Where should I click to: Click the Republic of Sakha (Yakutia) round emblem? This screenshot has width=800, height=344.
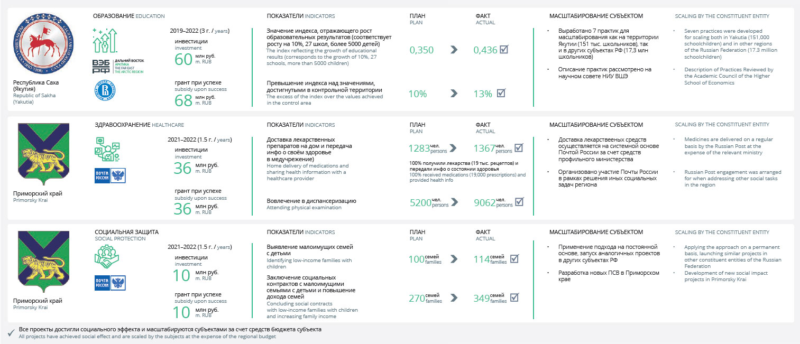pos(36,43)
